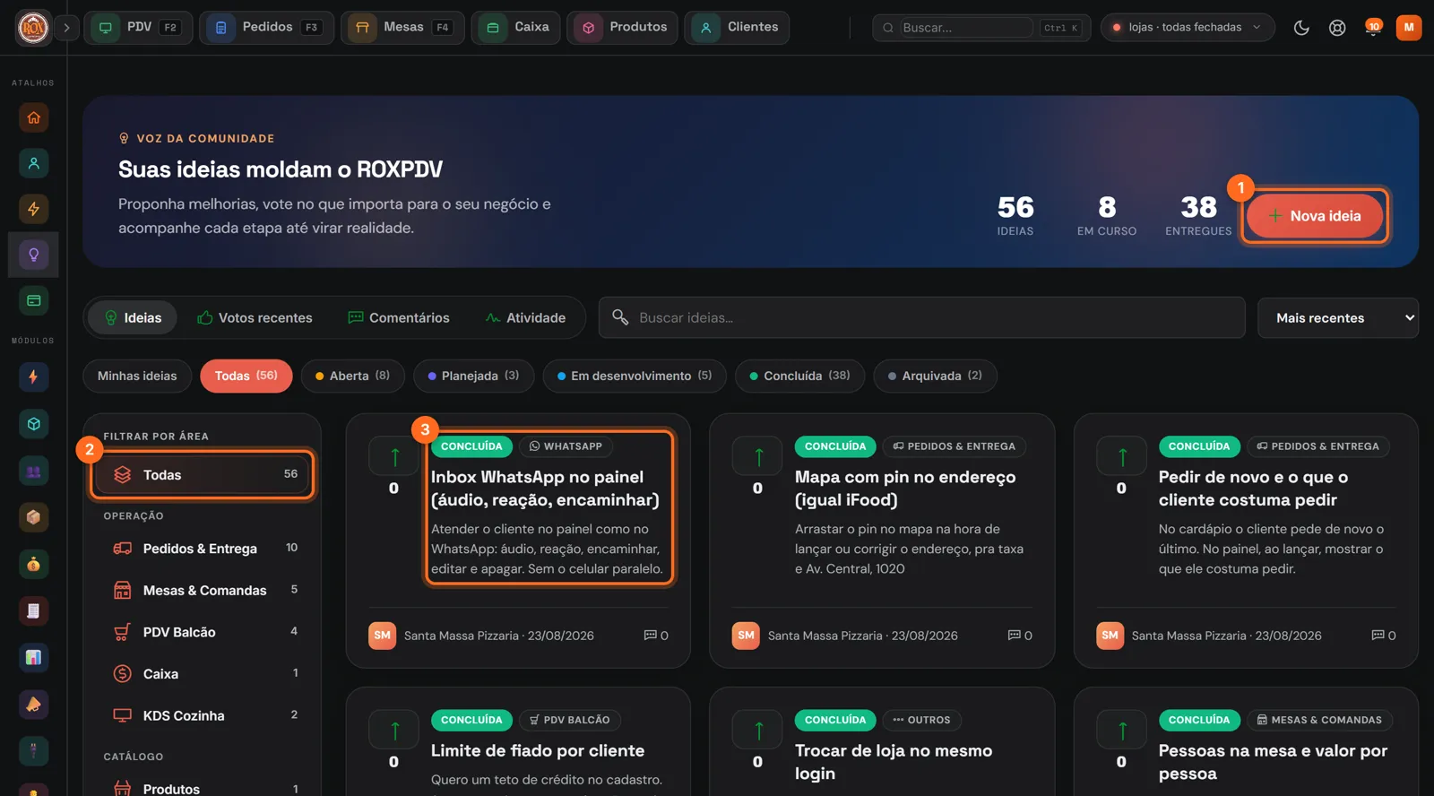Image resolution: width=1434 pixels, height=796 pixels.
Task: Select the KDS Cozinha area filter
Action: 203,715
